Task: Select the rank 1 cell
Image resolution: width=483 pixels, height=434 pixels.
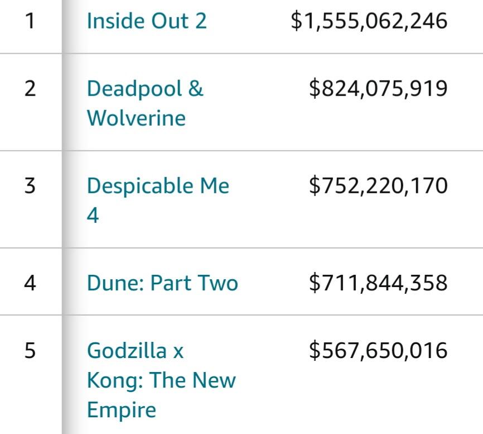Action: pyautogui.click(x=30, y=21)
